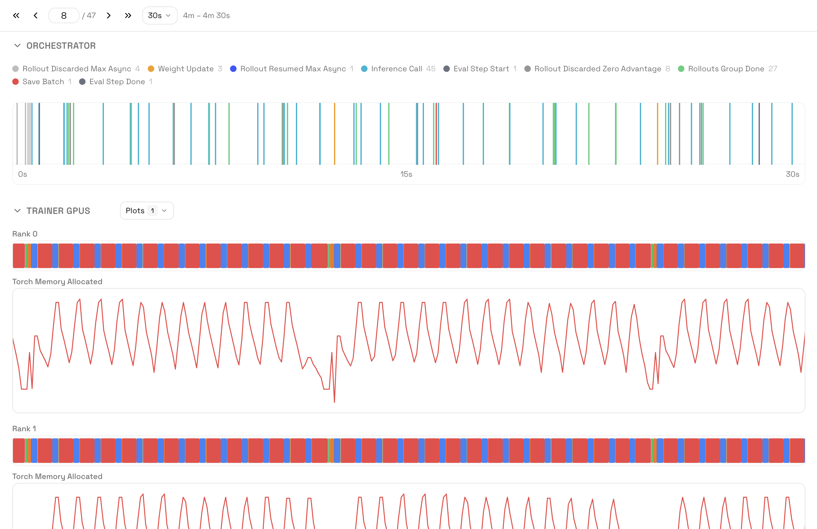This screenshot has width=817, height=529.
Task: Toggle Save Batch legend entry
Action: coord(42,82)
